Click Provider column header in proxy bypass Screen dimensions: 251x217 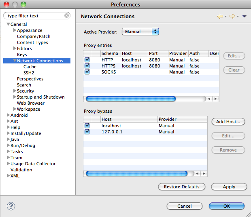(183, 119)
